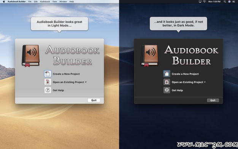Click the Open an Existing Project icon in dark window
This screenshot has height=149, width=238.
point(167,82)
